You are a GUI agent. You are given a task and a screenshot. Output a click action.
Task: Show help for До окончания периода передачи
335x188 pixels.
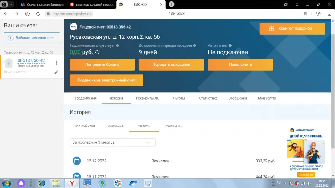pos(194,46)
